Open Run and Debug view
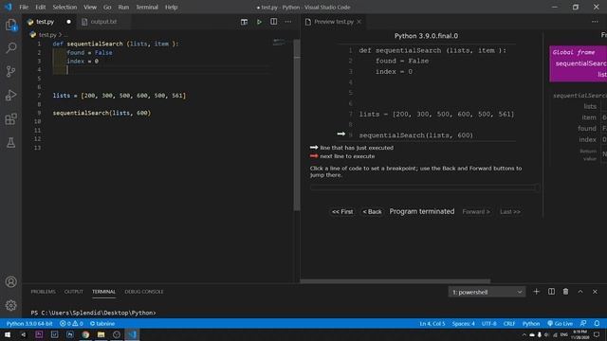 (x=10, y=95)
